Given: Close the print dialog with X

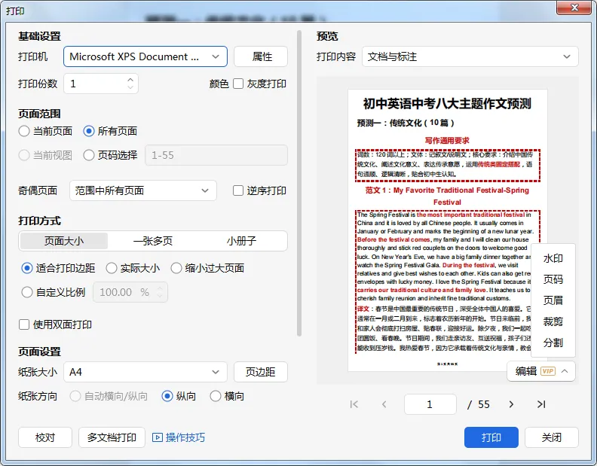Looking at the screenshot, I should coord(574,8).
